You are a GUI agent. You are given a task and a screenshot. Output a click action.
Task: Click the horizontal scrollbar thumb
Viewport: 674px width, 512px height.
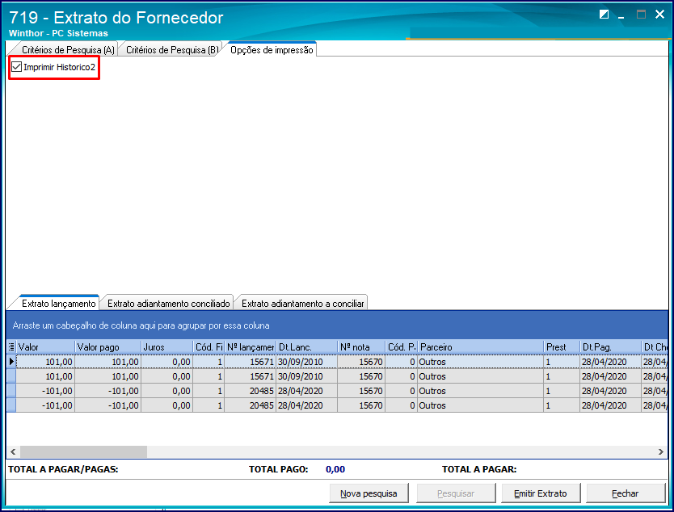click(83, 452)
